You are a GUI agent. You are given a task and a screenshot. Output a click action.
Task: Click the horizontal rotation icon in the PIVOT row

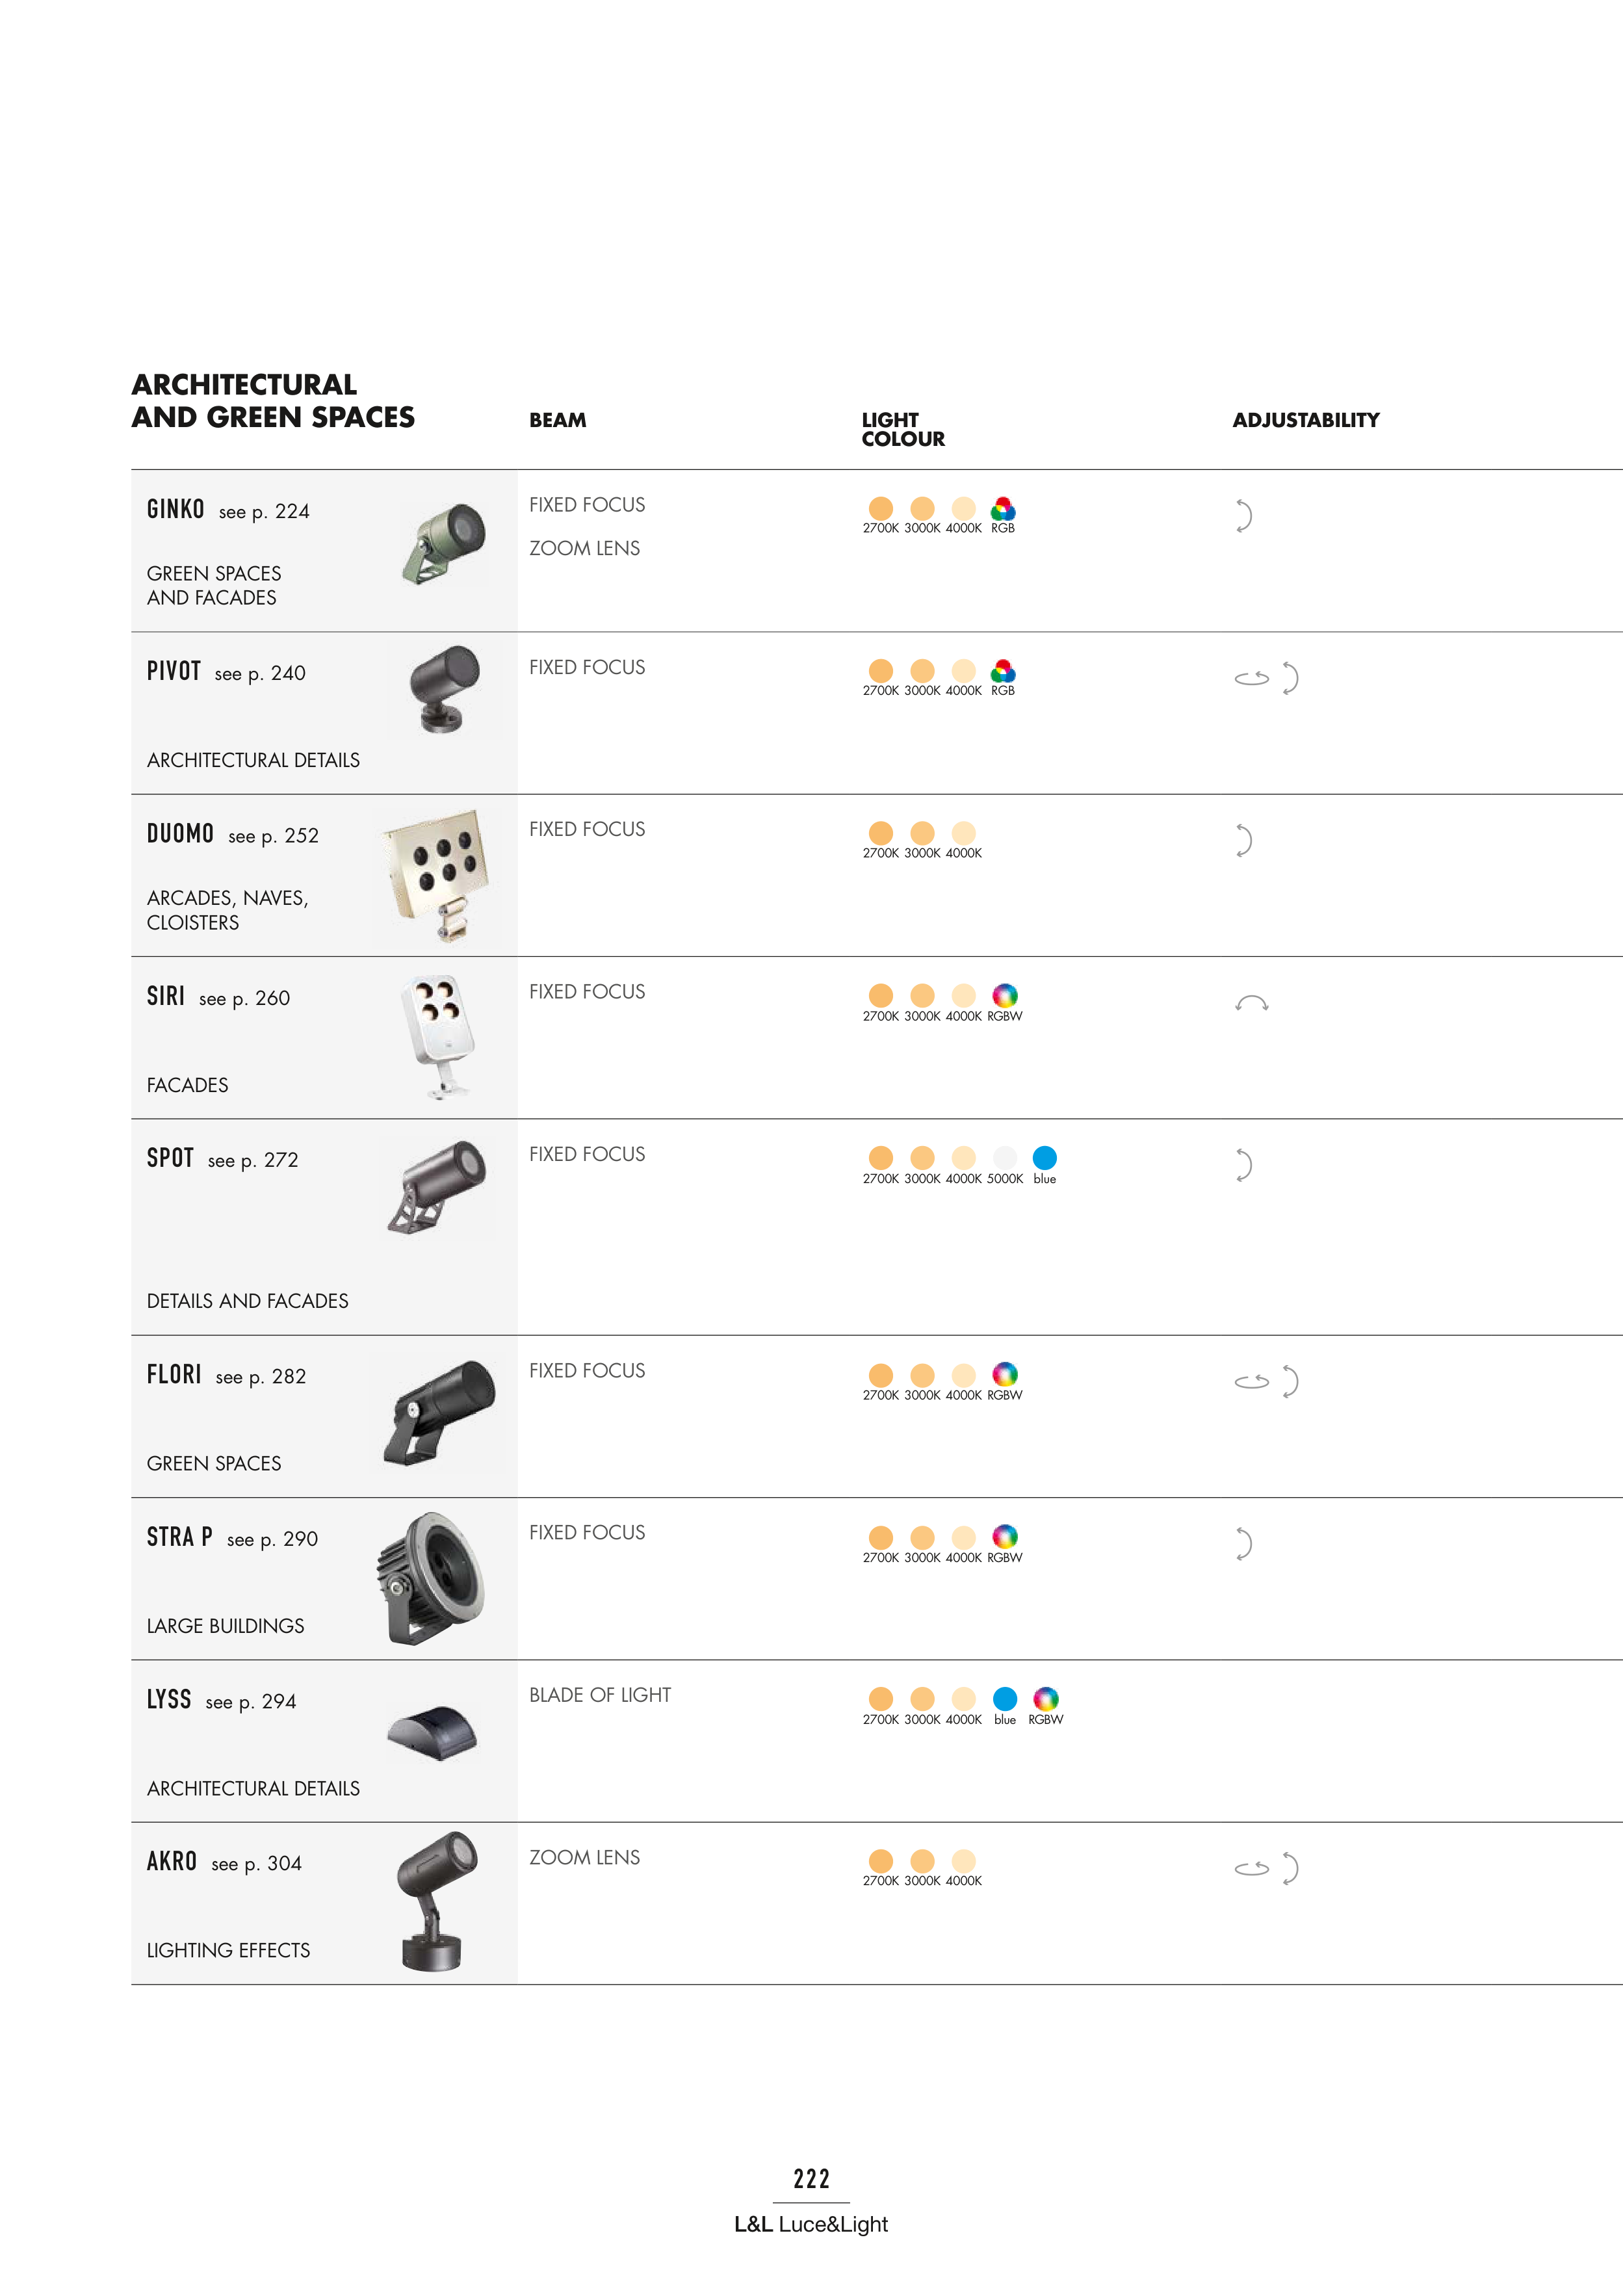click(1251, 679)
